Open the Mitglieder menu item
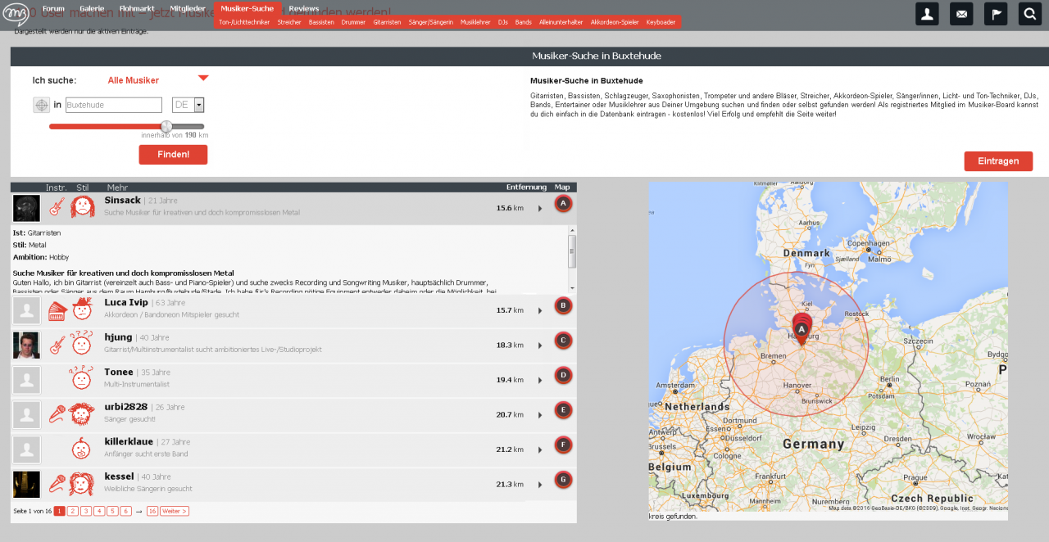The width and height of the screenshot is (1049, 542). point(188,8)
